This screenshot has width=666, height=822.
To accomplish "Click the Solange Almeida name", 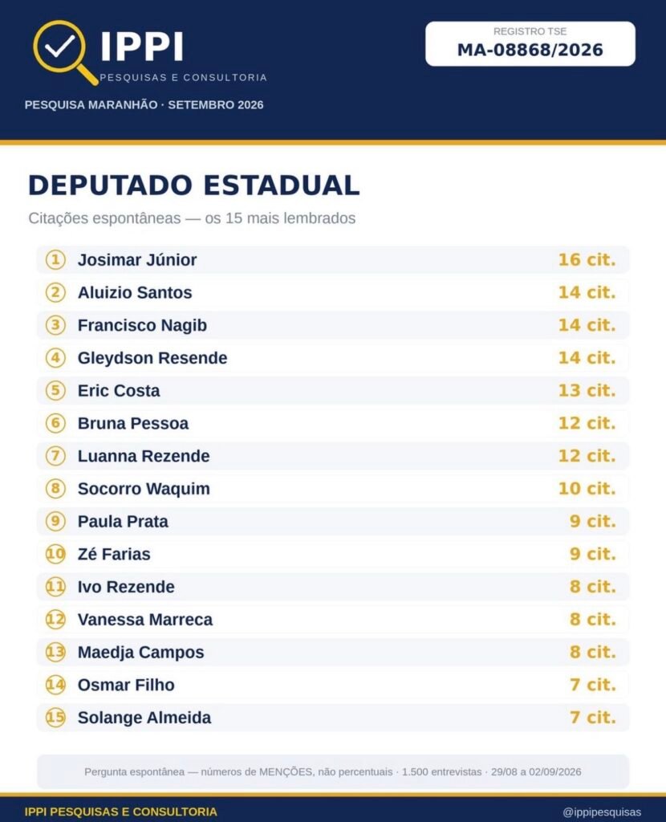I will pos(144,718).
